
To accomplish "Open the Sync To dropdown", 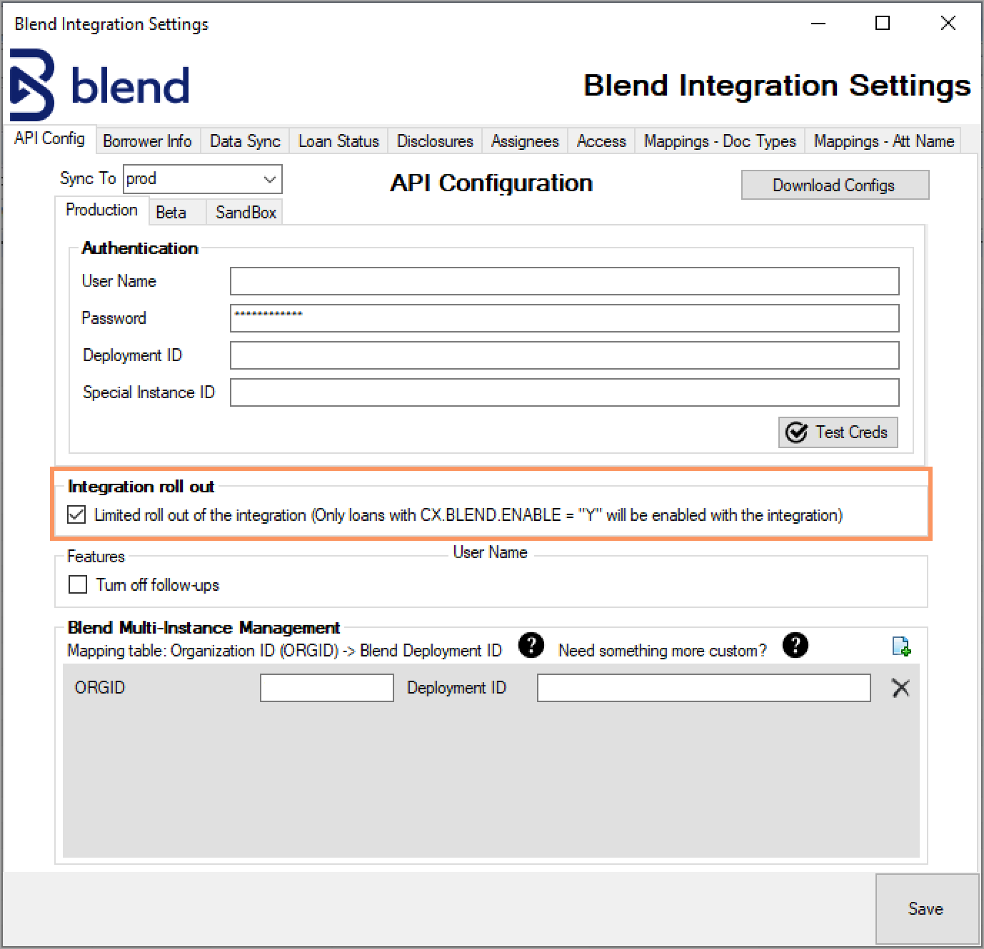I will point(203,179).
